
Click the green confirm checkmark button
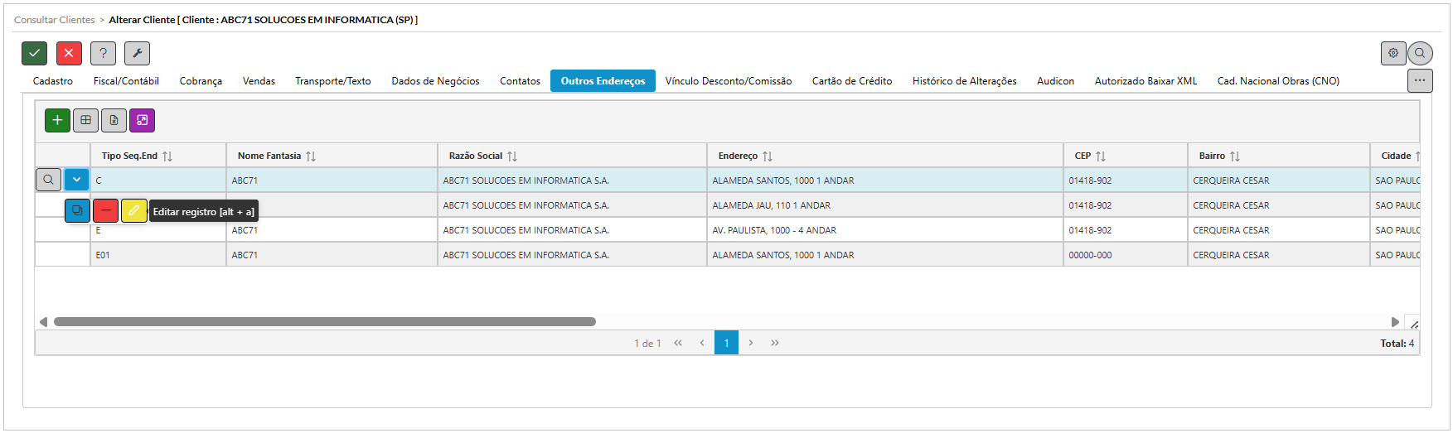click(x=34, y=53)
